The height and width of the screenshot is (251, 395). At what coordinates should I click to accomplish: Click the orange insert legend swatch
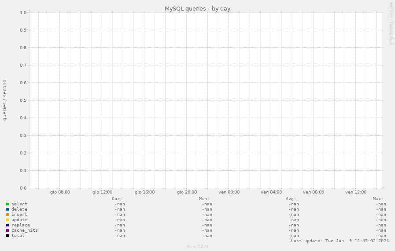coord(7,215)
